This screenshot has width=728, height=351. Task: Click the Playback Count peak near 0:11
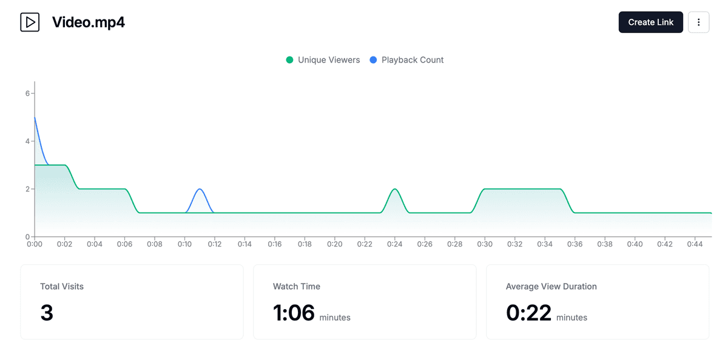[200, 189]
